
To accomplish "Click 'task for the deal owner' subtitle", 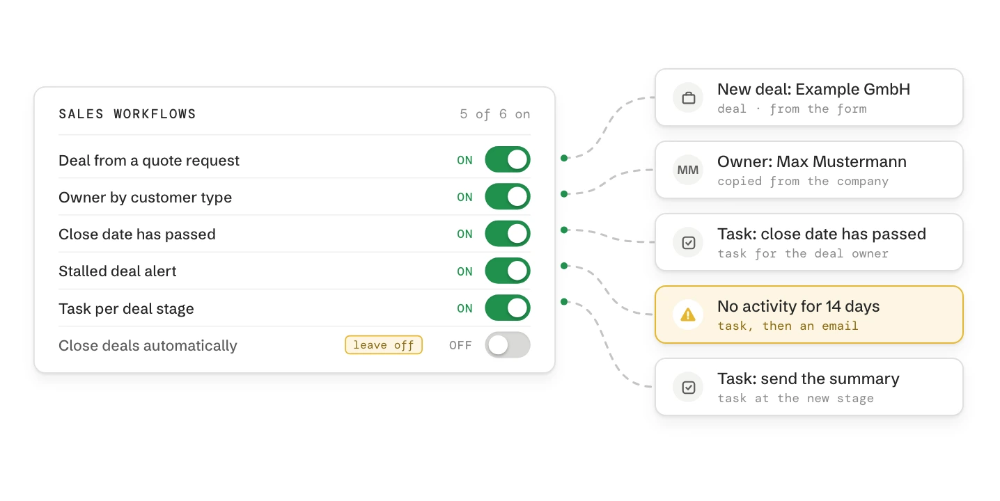I will click(804, 254).
